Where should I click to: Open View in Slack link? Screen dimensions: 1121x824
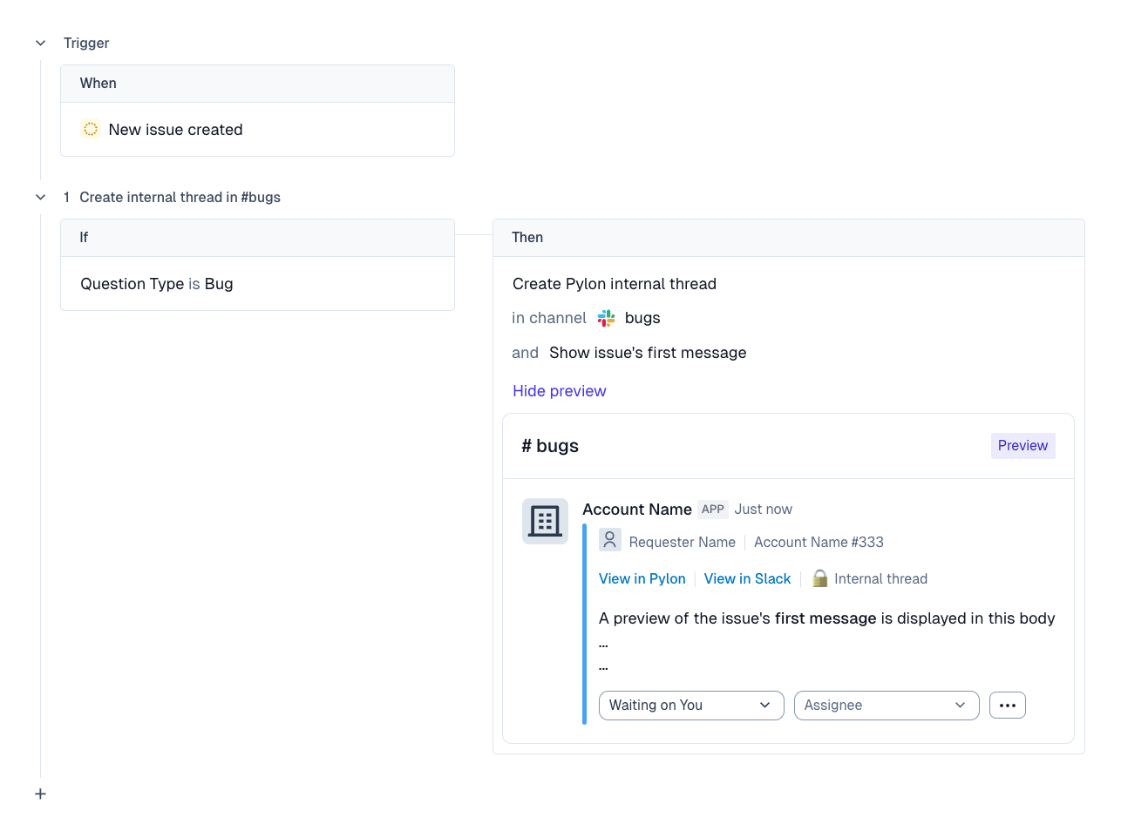click(747, 578)
